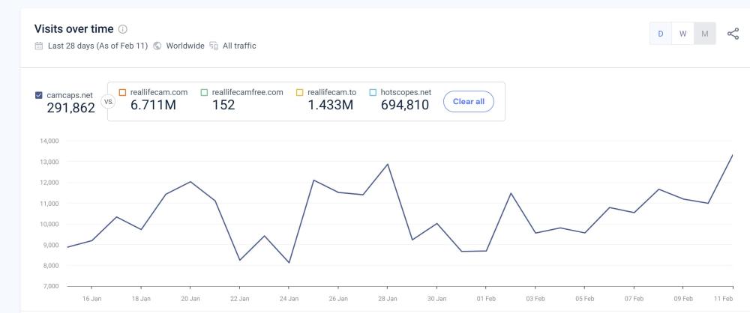Toggle the reallifecam.to checkbox
The height and width of the screenshot is (313, 750).
coord(299,92)
